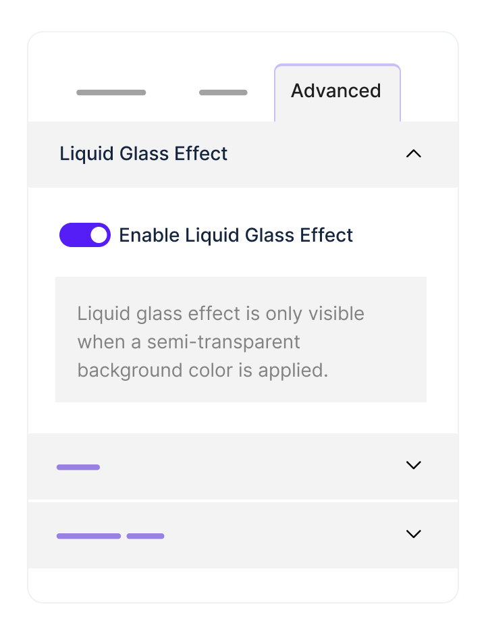The width and height of the screenshot is (486, 644).
Task: Click the first collapsed section's down chevron
Action: coord(413,465)
